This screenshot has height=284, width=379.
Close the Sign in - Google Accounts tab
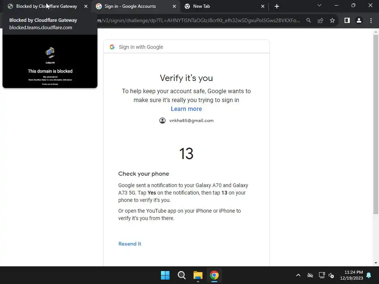click(174, 7)
